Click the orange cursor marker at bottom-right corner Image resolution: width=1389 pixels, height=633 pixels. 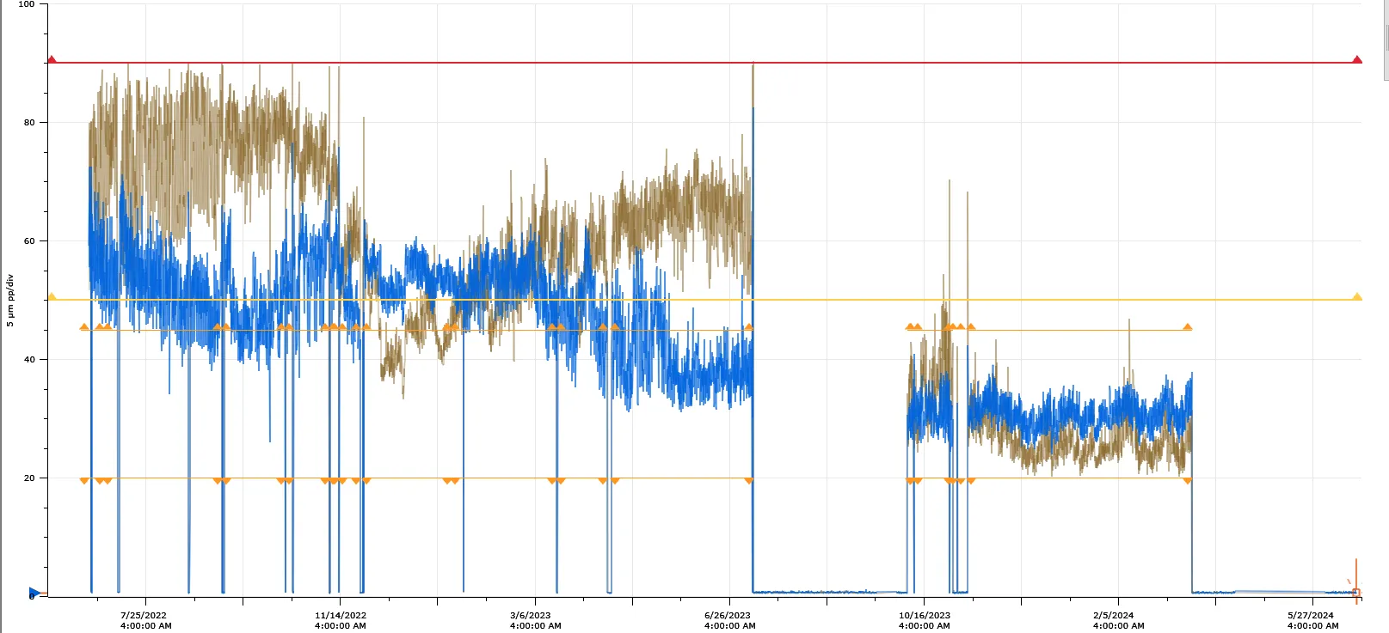pyautogui.click(x=1356, y=592)
